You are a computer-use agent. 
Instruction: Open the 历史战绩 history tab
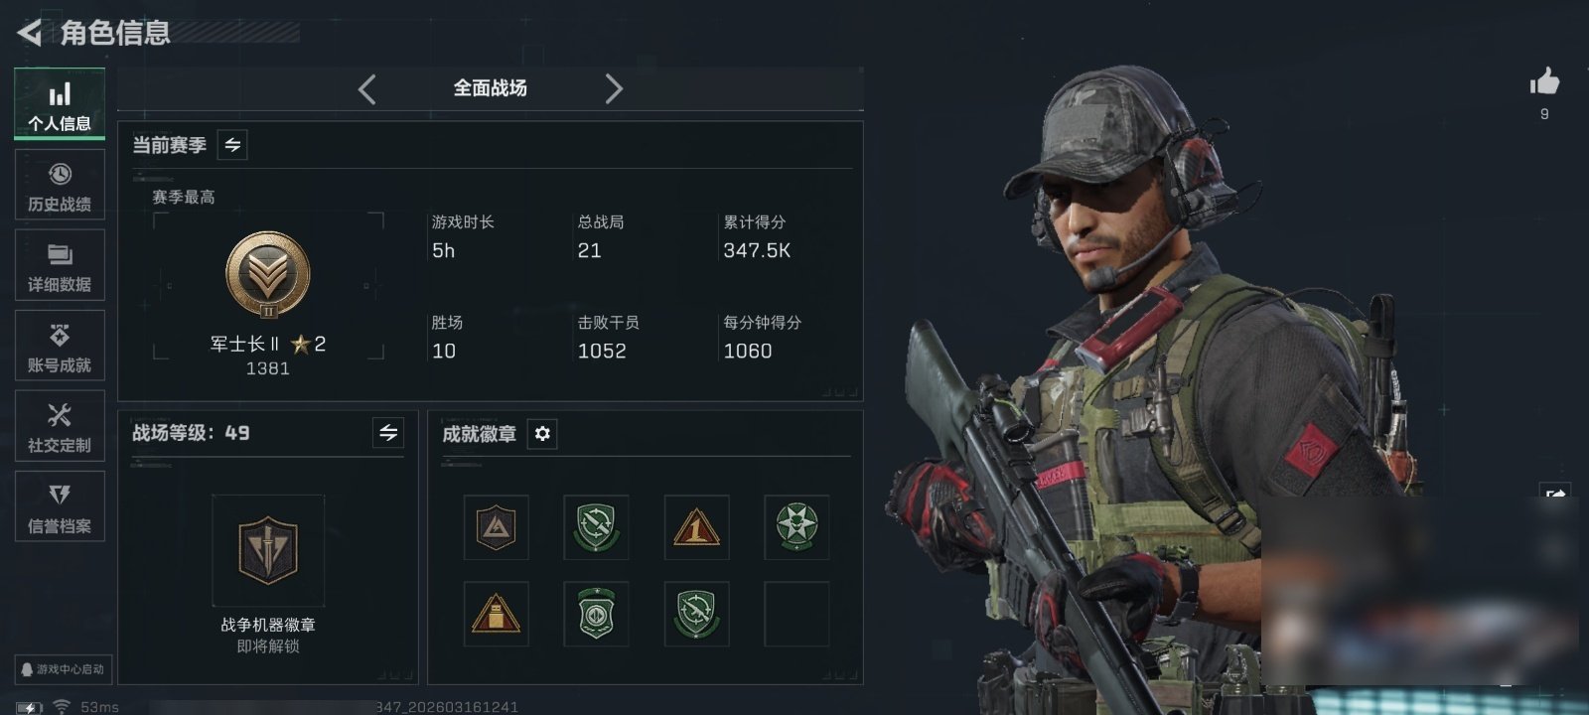click(60, 185)
